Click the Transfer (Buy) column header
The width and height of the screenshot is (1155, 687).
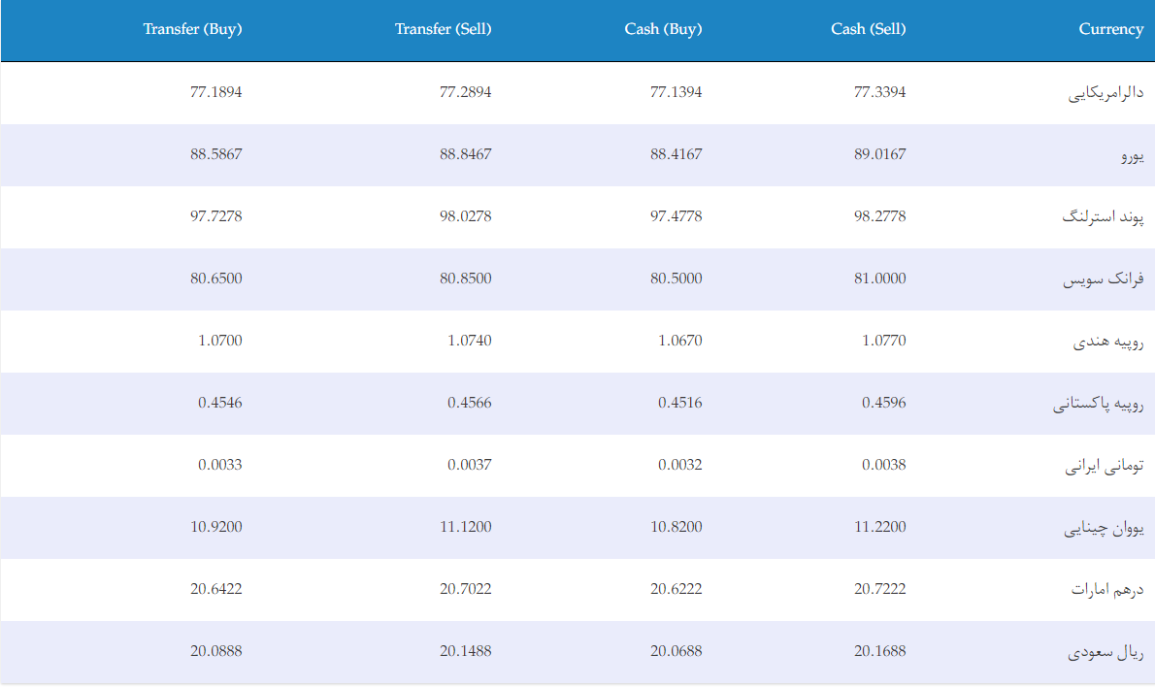pyautogui.click(x=192, y=29)
